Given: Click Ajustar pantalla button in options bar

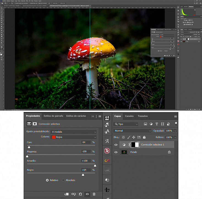Looking at the screenshot, I should pyautogui.click(x=55, y=3).
